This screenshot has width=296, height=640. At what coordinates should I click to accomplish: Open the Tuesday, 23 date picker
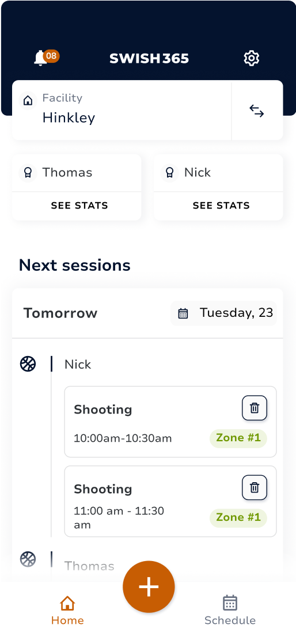click(x=224, y=313)
